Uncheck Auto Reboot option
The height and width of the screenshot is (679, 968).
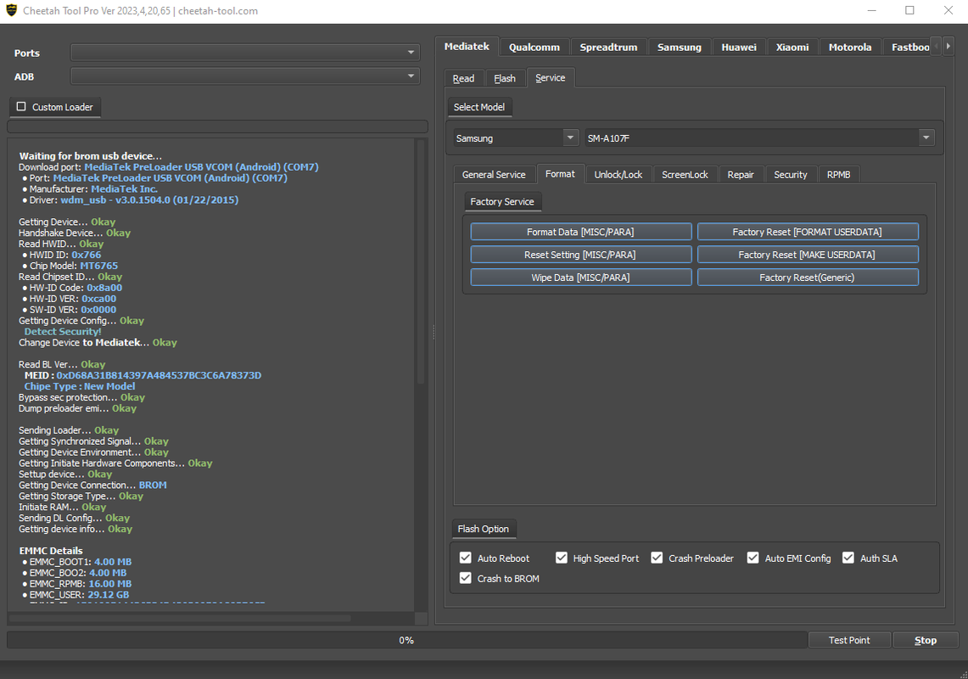pyautogui.click(x=466, y=558)
